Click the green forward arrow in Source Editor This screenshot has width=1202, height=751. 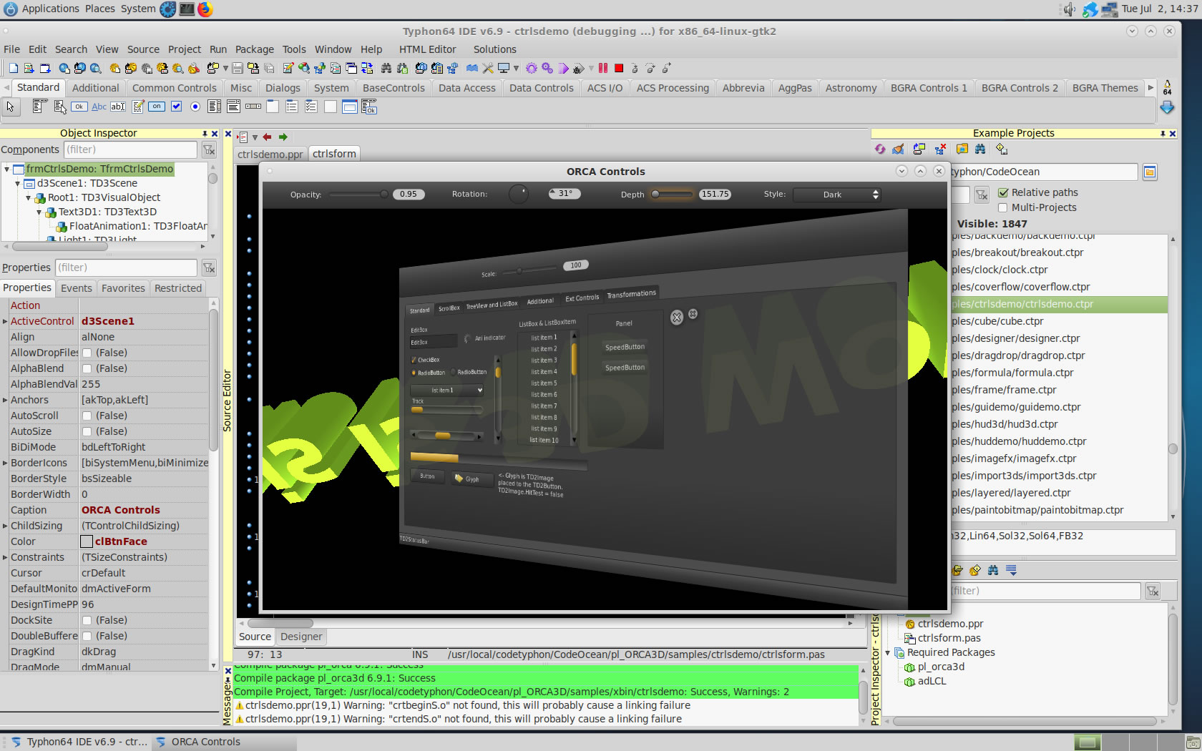click(x=283, y=137)
